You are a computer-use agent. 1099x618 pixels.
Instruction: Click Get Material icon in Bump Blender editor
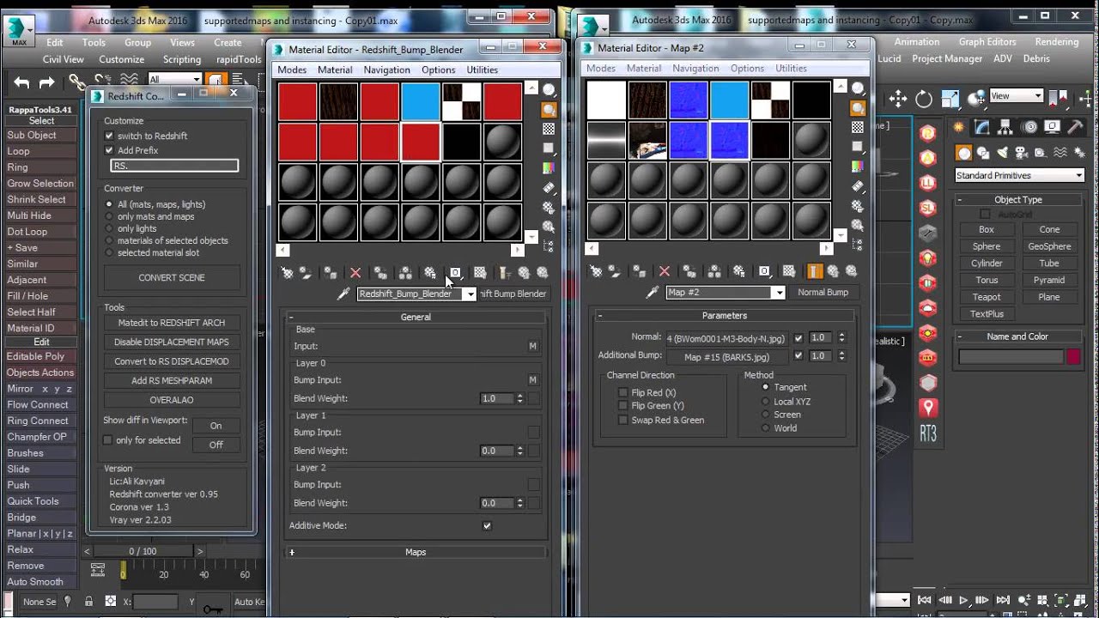point(288,273)
